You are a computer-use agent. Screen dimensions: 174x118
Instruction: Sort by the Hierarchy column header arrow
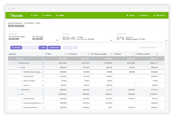click(x=43, y=54)
